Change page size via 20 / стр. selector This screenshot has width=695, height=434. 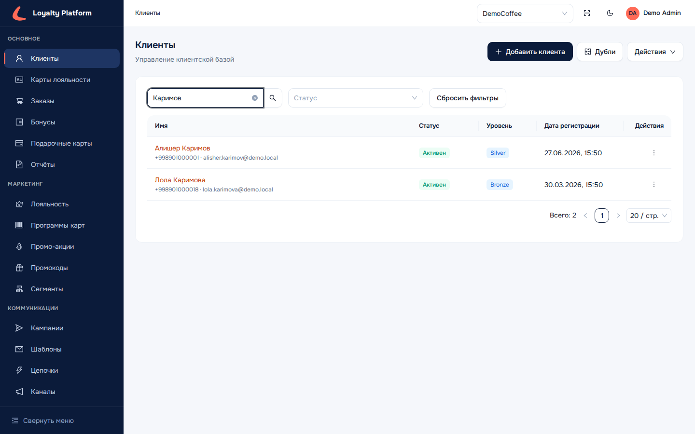pyautogui.click(x=648, y=216)
